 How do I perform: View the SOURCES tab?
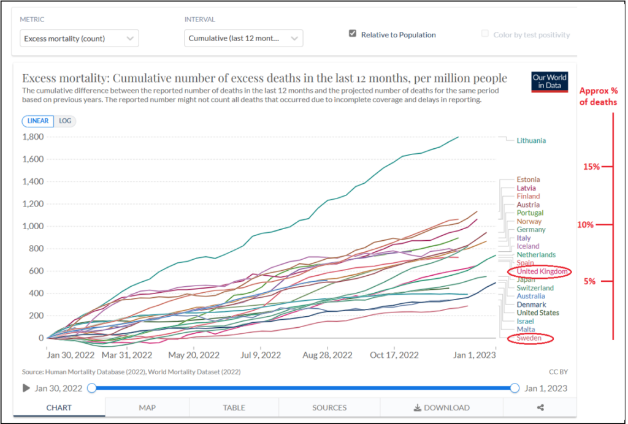tap(329, 407)
